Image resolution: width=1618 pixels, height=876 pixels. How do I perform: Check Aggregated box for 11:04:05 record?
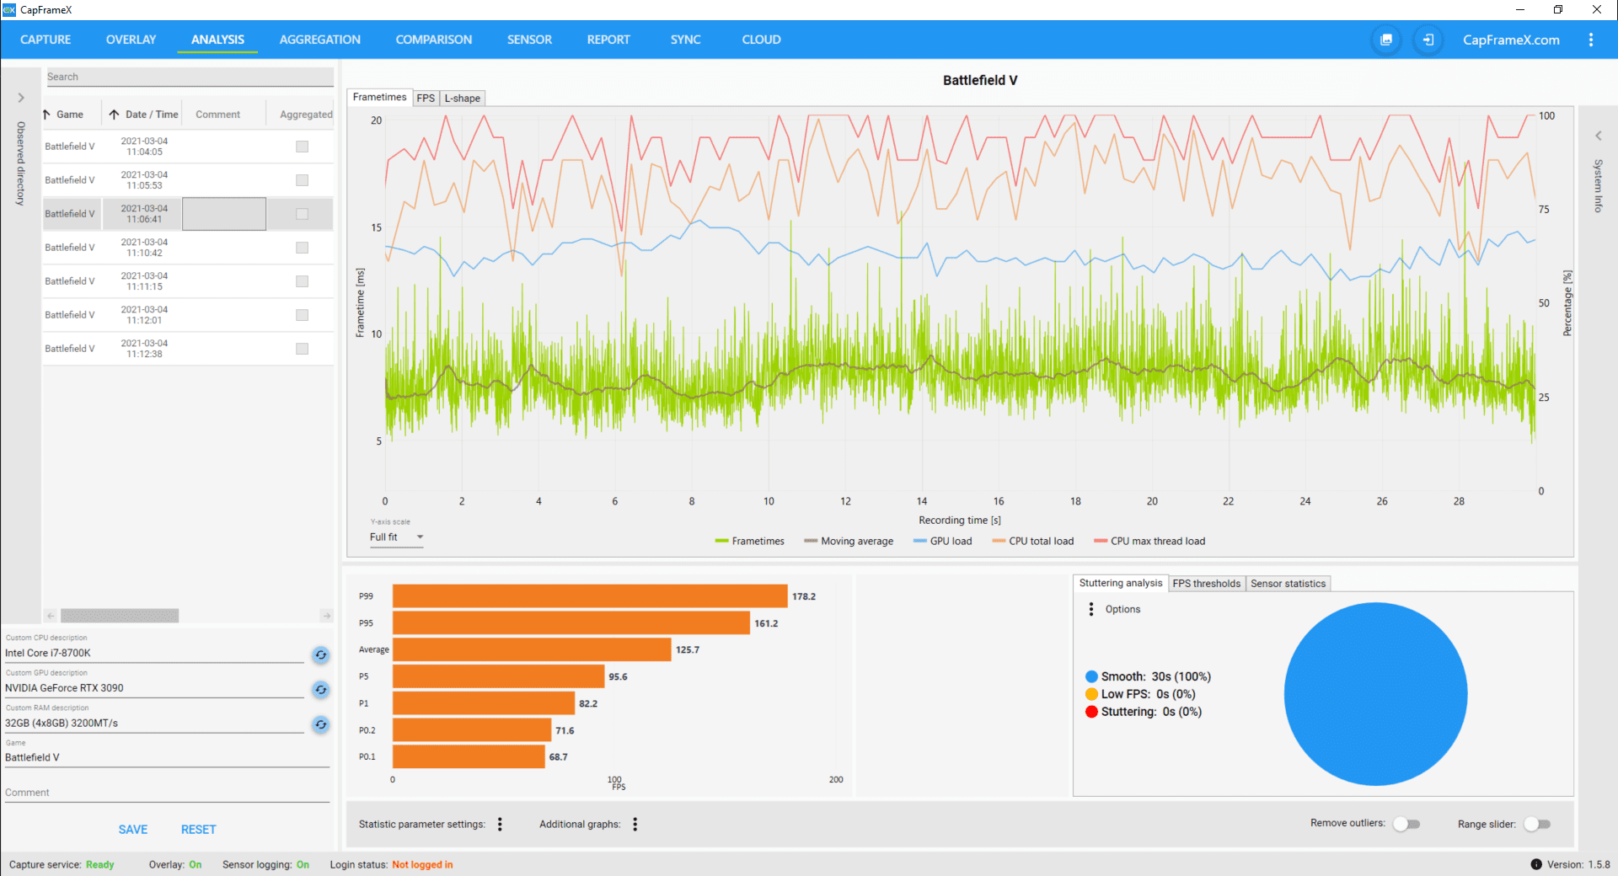(302, 147)
